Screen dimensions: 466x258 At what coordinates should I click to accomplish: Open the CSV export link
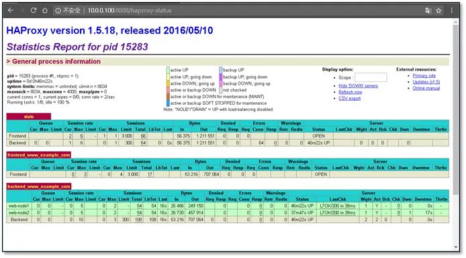[349, 98]
